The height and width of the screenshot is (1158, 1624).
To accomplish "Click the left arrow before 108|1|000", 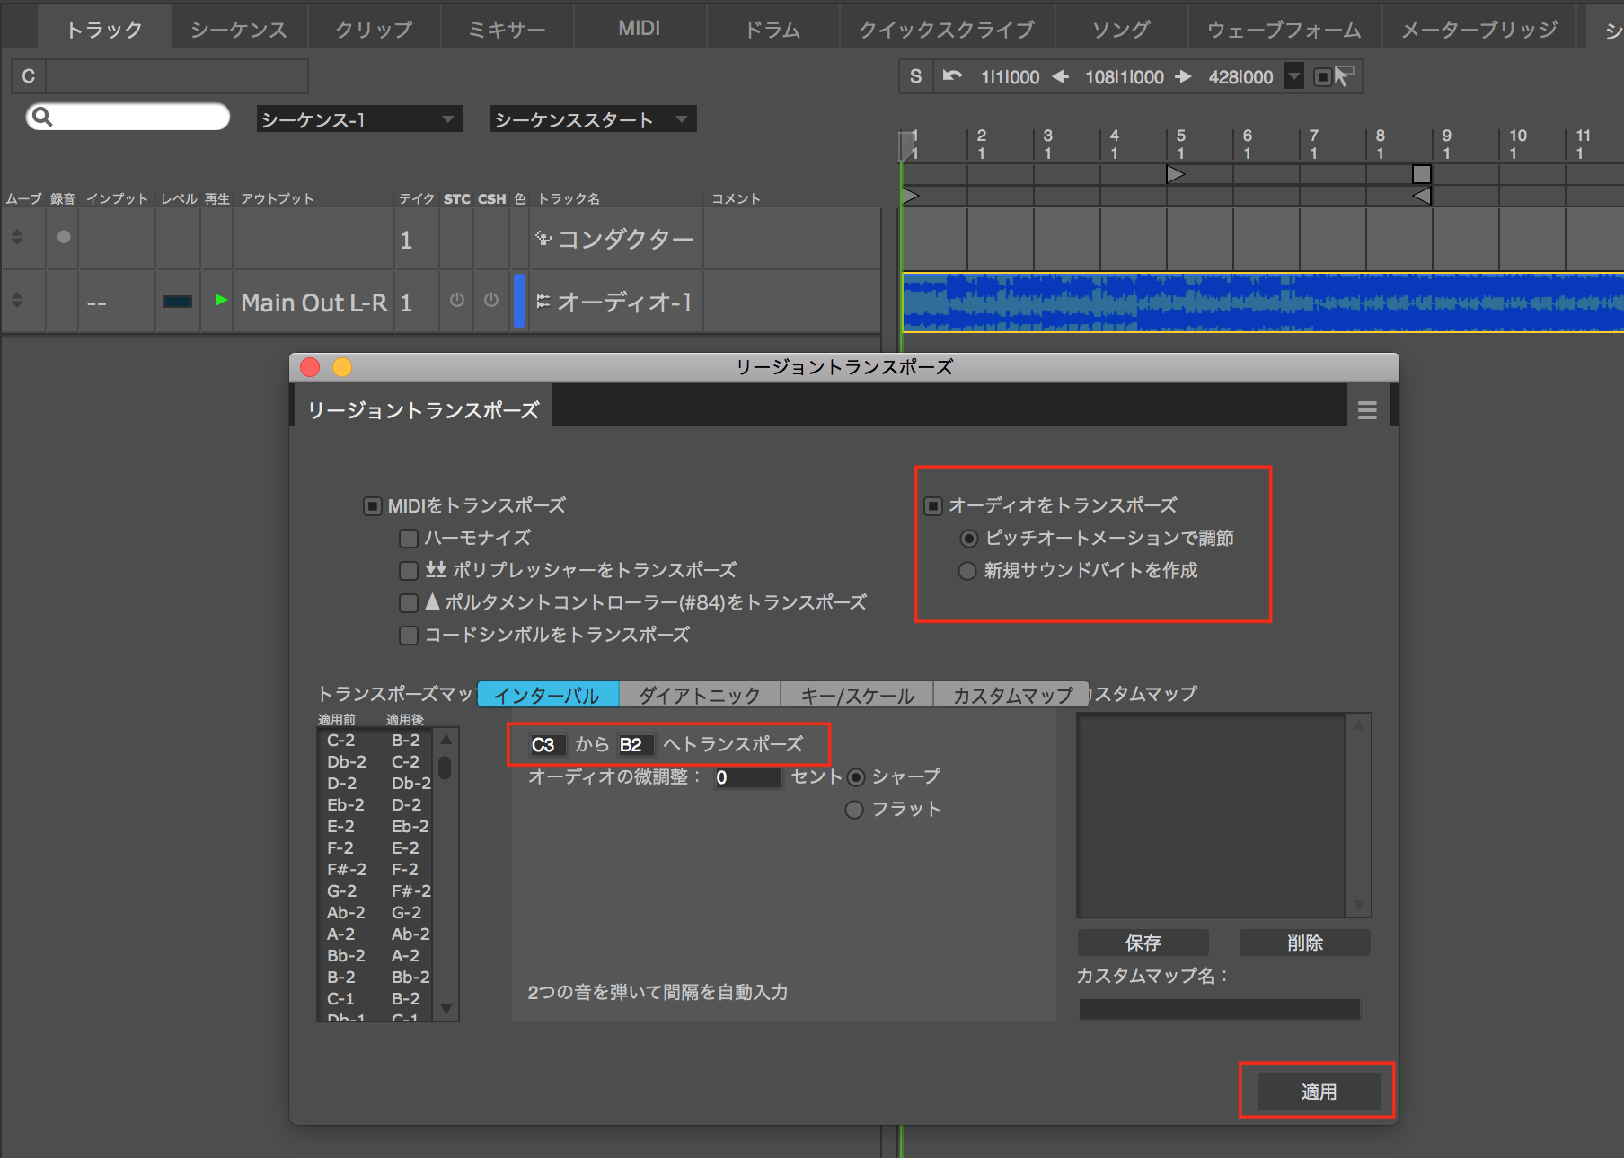I will 1061,76.
